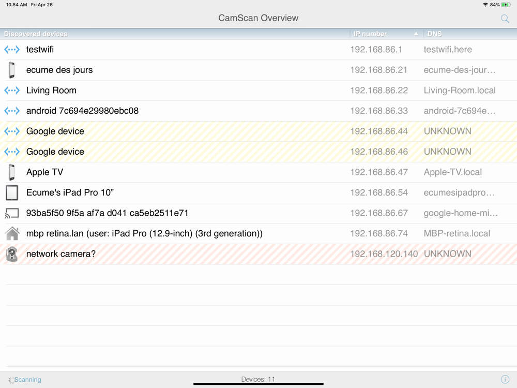Click the camera icon beside network camera?
The image size is (517, 388).
(12, 254)
